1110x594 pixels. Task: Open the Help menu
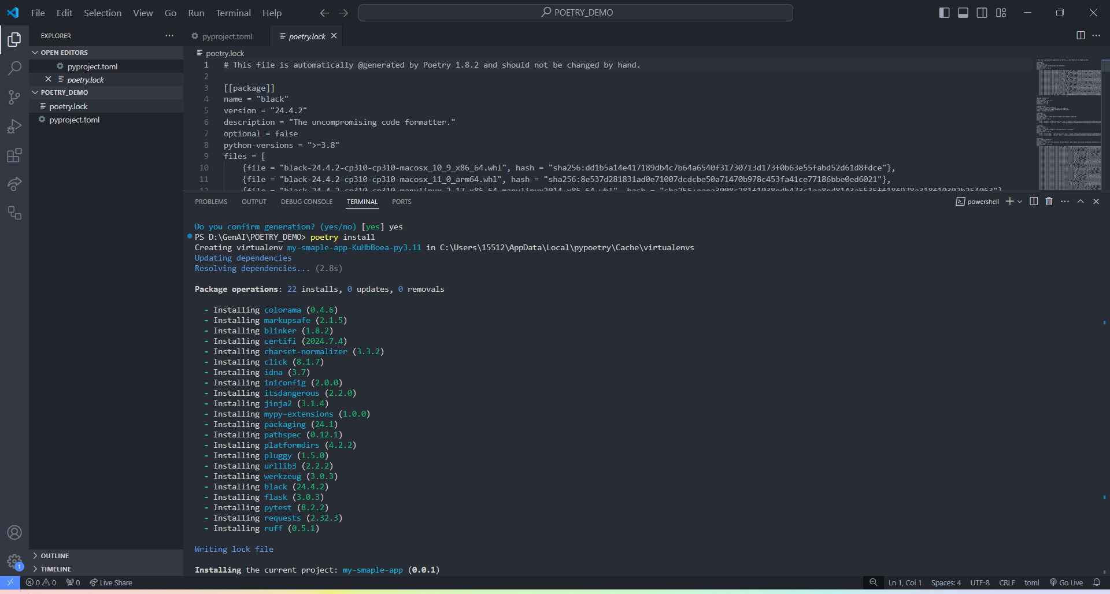pyautogui.click(x=272, y=13)
